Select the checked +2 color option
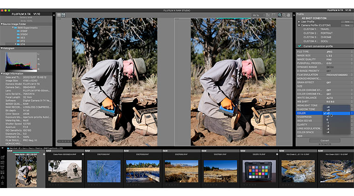 (327, 113)
